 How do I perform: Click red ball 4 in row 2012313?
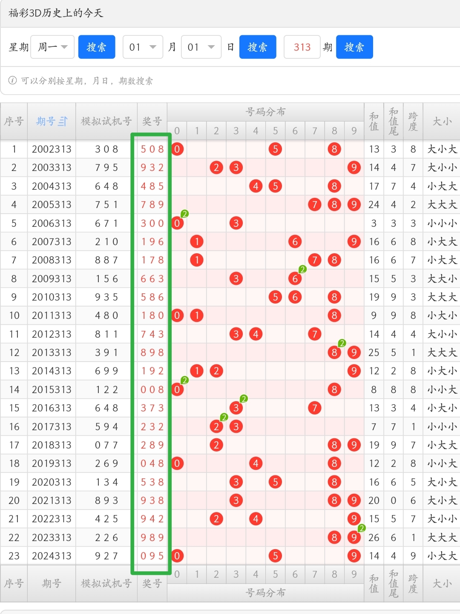[256, 334]
